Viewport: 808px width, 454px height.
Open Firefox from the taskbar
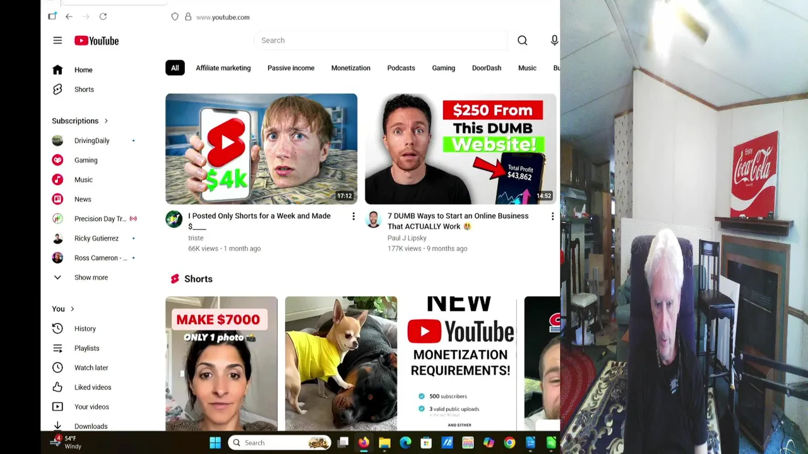(x=364, y=443)
